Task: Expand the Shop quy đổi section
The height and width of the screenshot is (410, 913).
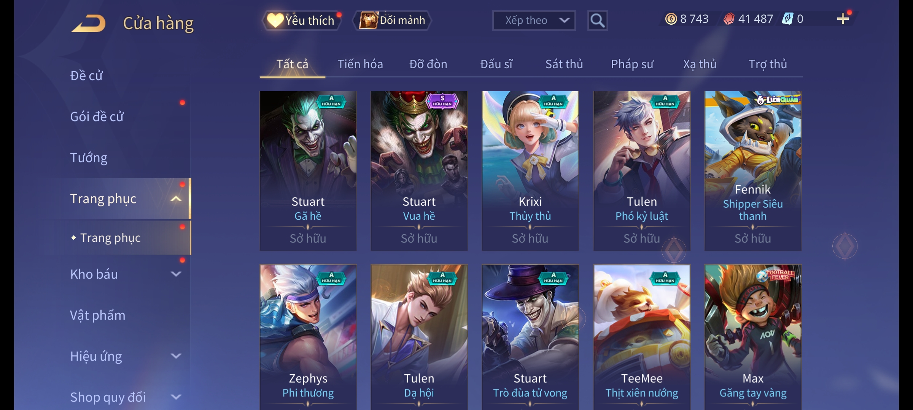Action: [x=176, y=397]
